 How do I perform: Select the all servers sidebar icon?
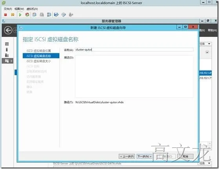click(x=7, y=55)
